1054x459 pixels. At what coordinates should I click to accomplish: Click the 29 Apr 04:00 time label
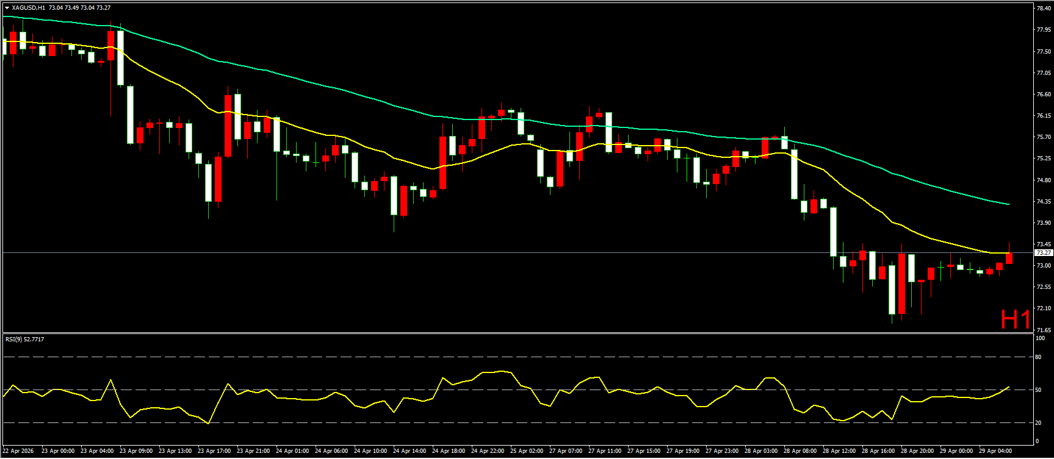(995, 451)
